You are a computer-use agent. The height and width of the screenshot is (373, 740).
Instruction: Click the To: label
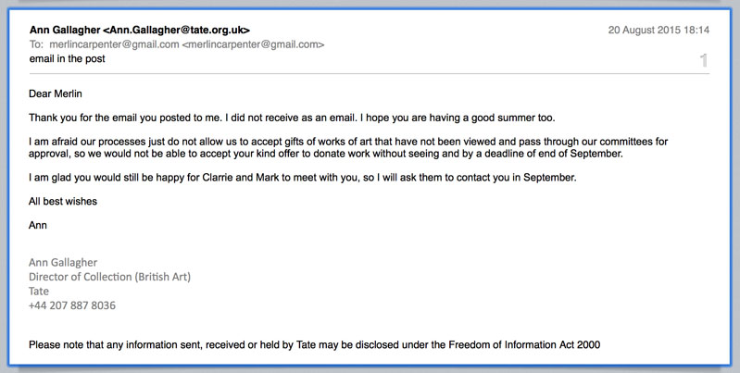pyautogui.click(x=36, y=44)
